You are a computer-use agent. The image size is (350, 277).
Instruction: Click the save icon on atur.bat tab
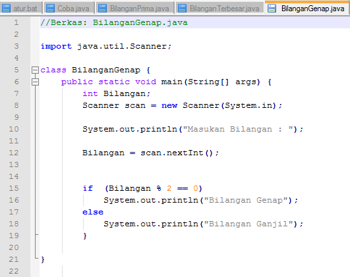click(x=6, y=9)
